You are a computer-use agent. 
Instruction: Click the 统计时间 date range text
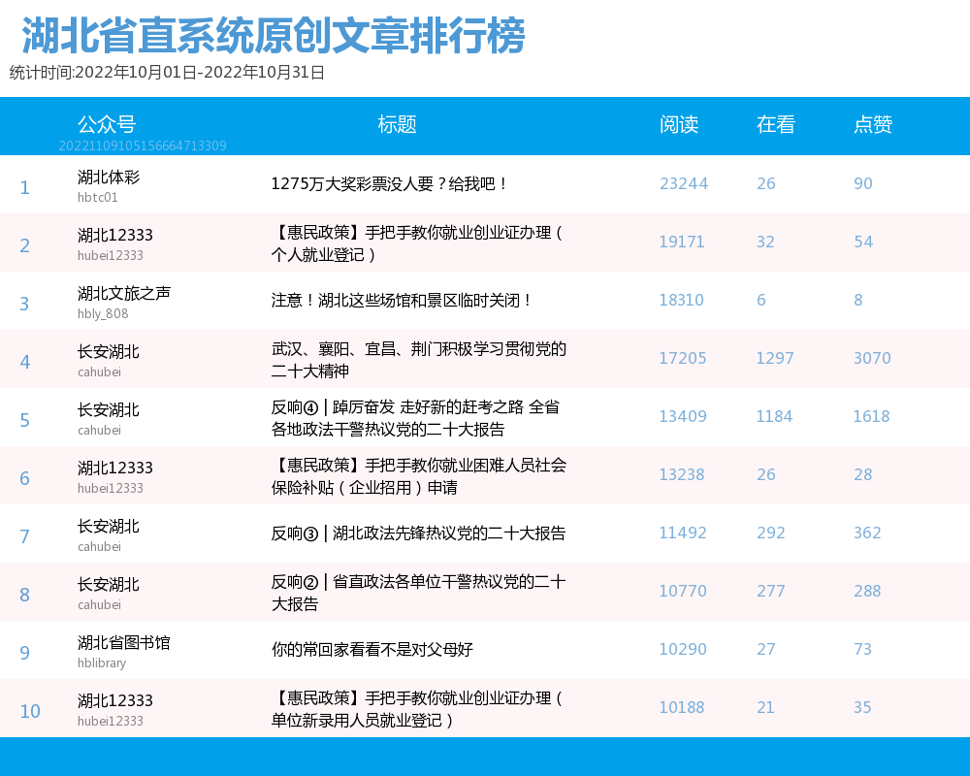tap(167, 73)
